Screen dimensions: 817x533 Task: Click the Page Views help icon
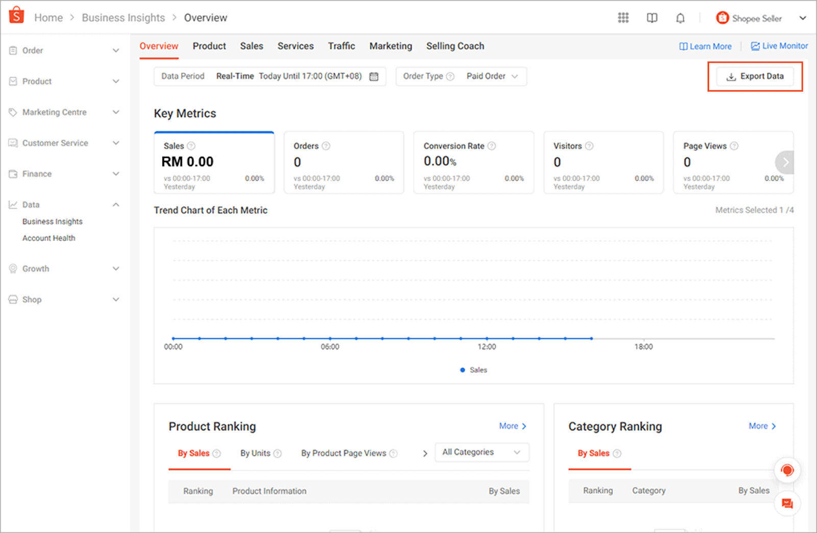point(734,146)
